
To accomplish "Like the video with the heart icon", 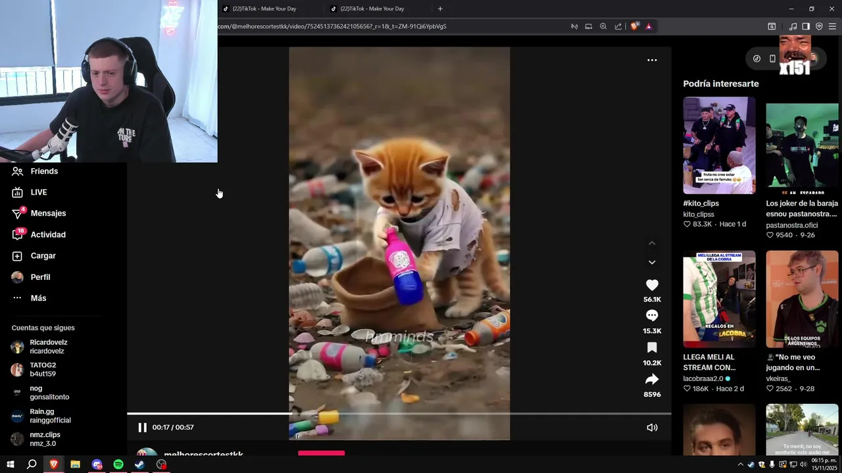I will pyautogui.click(x=652, y=285).
